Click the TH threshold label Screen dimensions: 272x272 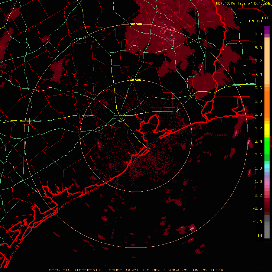pos(260,235)
